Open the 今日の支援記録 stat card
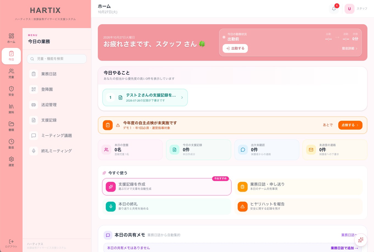The width and height of the screenshot is (374, 252). coord(198,150)
